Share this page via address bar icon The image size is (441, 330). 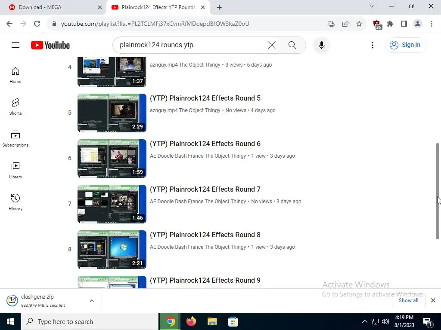[345, 24]
